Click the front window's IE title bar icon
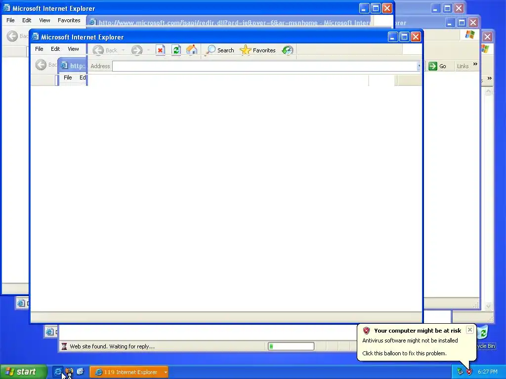 35,37
